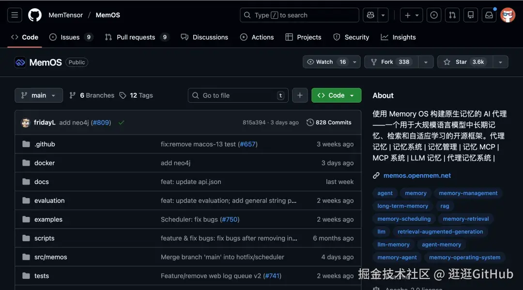Select the long-term-memory topic tag
Image resolution: width=523 pixels, height=290 pixels.
[402, 206]
